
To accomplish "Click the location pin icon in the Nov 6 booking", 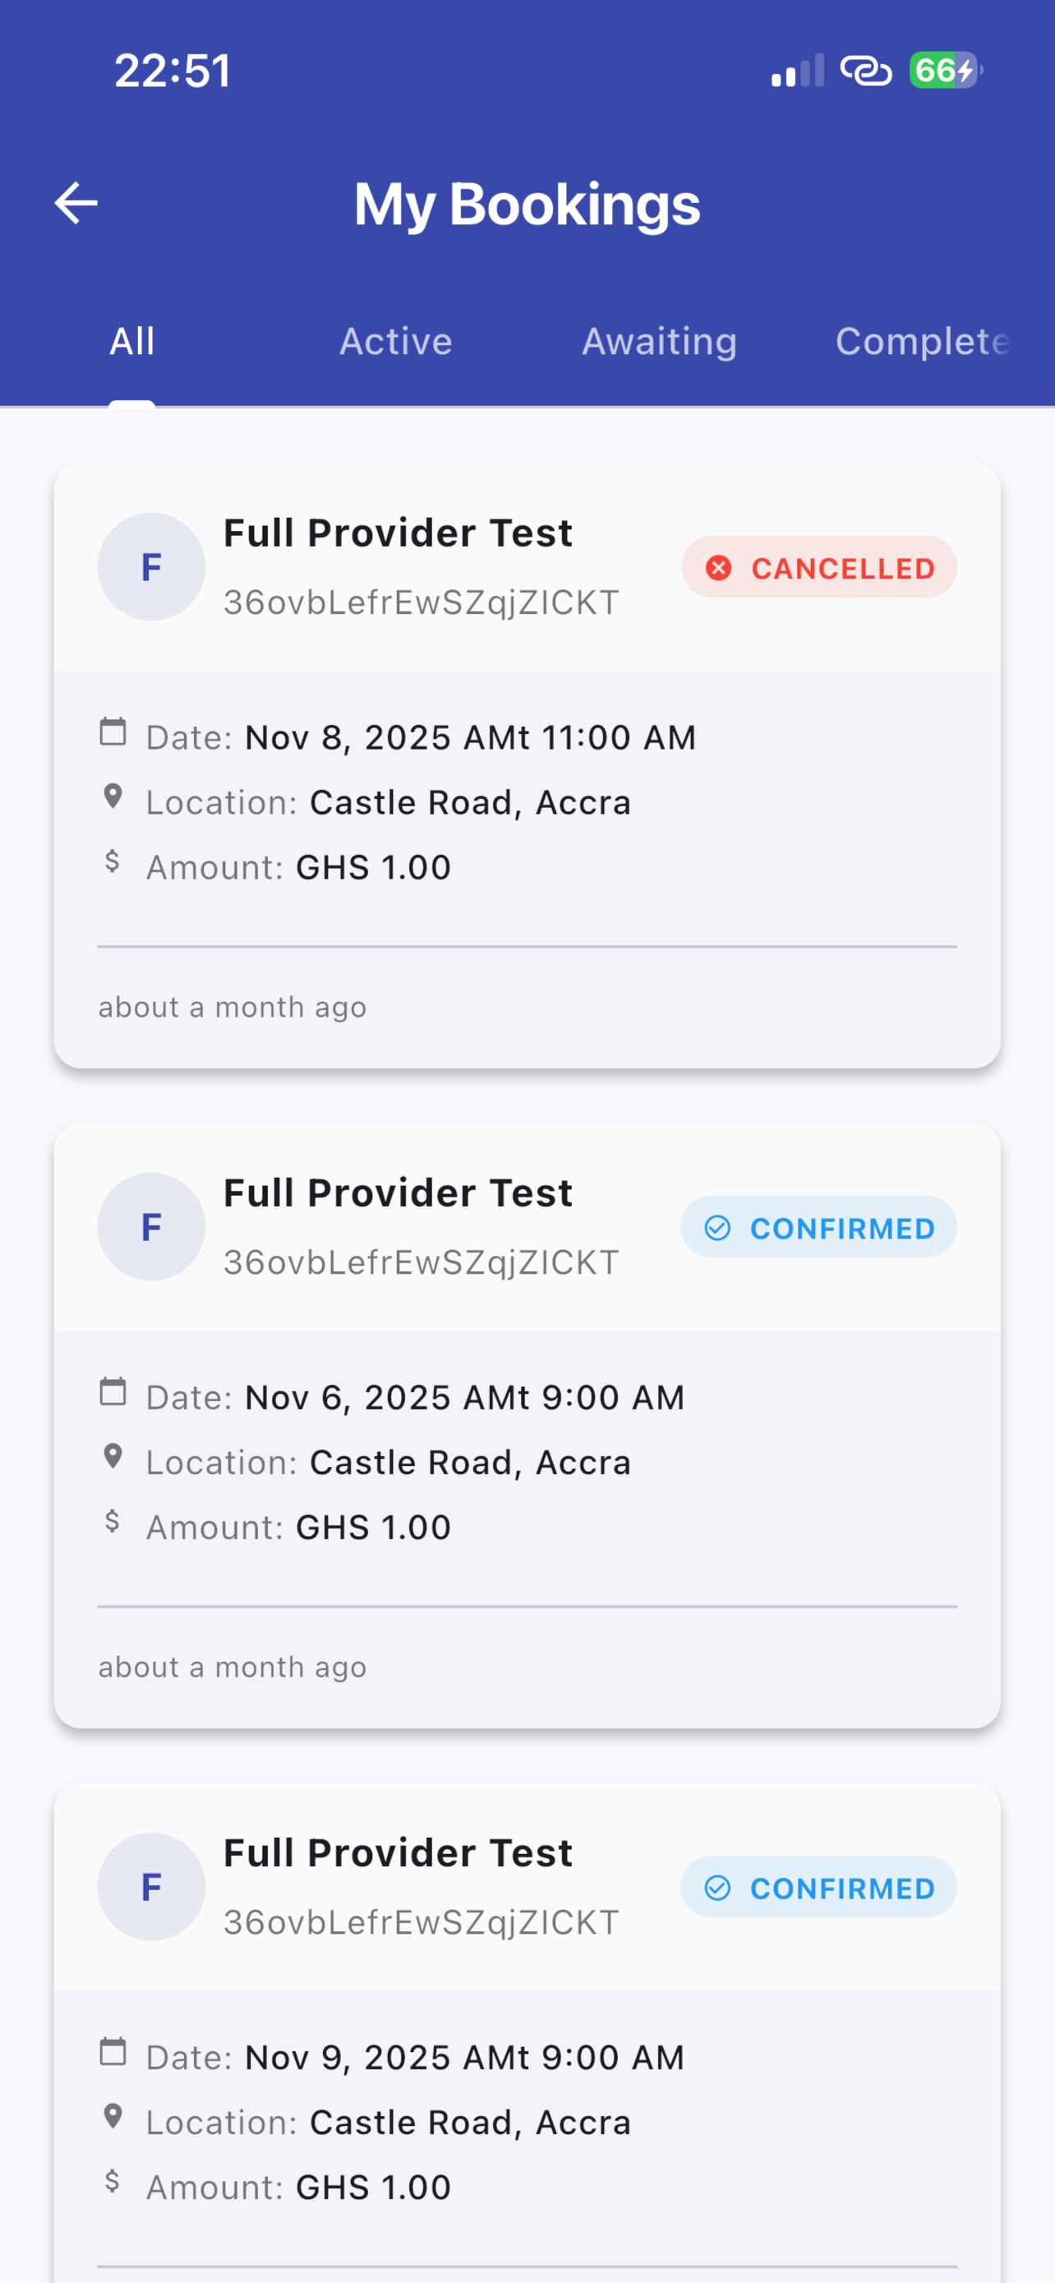I will click(x=113, y=1456).
